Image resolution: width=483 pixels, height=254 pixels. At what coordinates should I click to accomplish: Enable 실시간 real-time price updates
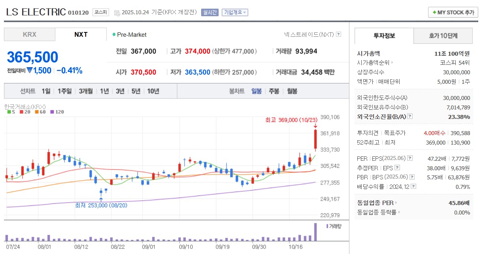pyautogui.click(x=210, y=12)
